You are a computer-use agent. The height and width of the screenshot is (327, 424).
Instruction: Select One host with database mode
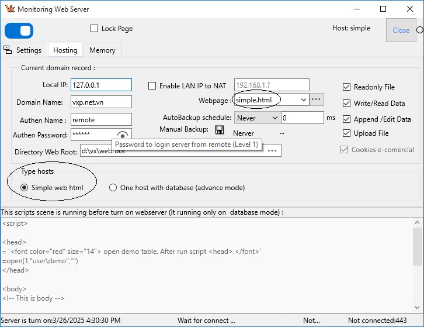pos(114,188)
